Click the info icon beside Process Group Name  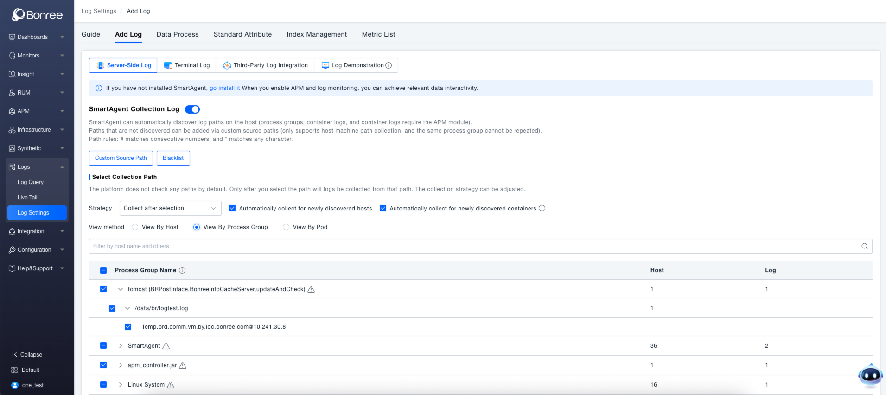(182, 270)
